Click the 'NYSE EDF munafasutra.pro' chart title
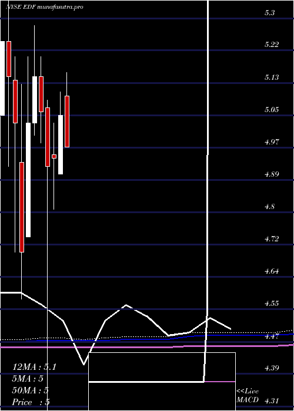 tap(45, 7)
